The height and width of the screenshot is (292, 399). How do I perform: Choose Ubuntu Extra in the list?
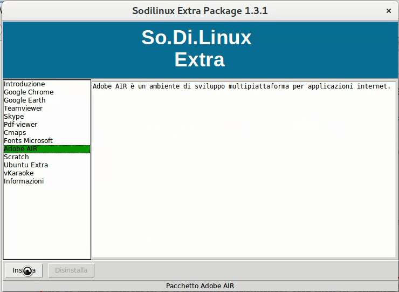(26, 165)
